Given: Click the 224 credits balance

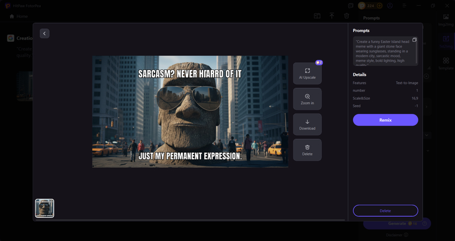Looking at the screenshot, I should pyautogui.click(x=371, y=5).
